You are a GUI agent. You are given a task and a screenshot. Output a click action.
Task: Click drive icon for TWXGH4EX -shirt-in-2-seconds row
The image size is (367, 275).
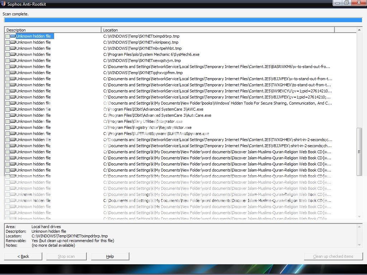click(13, 139)
